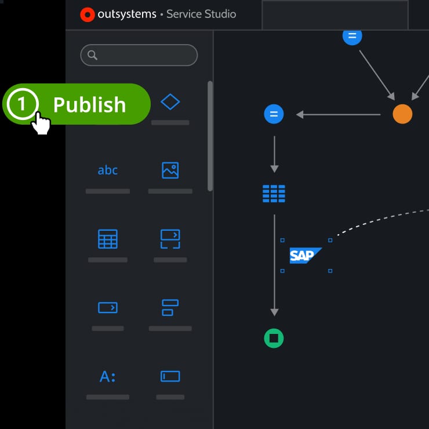Select the abc Text widget
Viewport: 429px width, 429px height.
point(107,170)
